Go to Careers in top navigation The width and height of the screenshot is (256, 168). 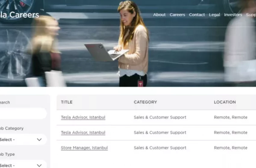(177, 15)
